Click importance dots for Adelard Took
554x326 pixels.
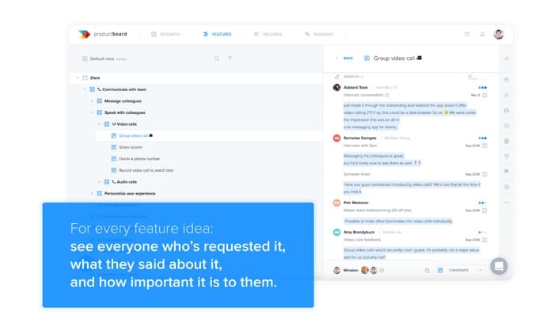click(x=482, y=87)
